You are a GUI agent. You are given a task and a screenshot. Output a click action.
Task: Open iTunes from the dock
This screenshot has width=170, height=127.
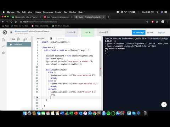click(85, 113)
